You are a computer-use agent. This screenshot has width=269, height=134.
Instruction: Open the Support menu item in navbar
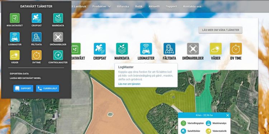click(171, 6)
